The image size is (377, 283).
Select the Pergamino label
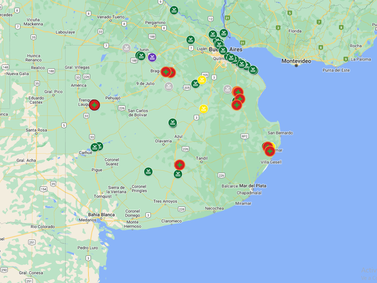pos(155,23)
